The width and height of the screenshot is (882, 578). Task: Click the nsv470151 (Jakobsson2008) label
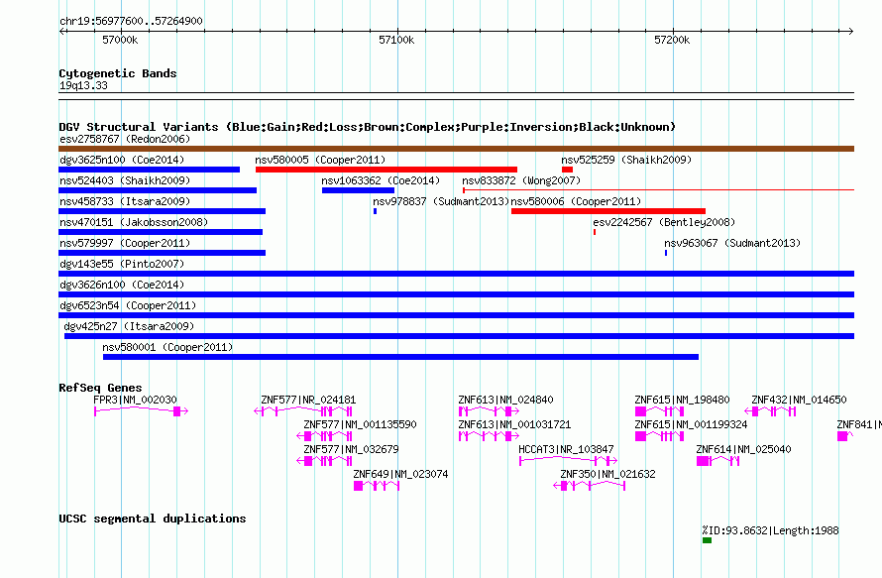(134, 222)
